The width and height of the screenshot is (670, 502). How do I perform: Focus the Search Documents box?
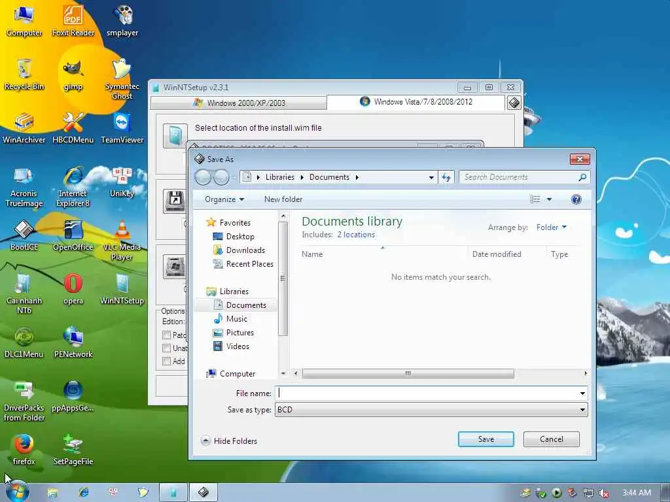tap(518, 177)
